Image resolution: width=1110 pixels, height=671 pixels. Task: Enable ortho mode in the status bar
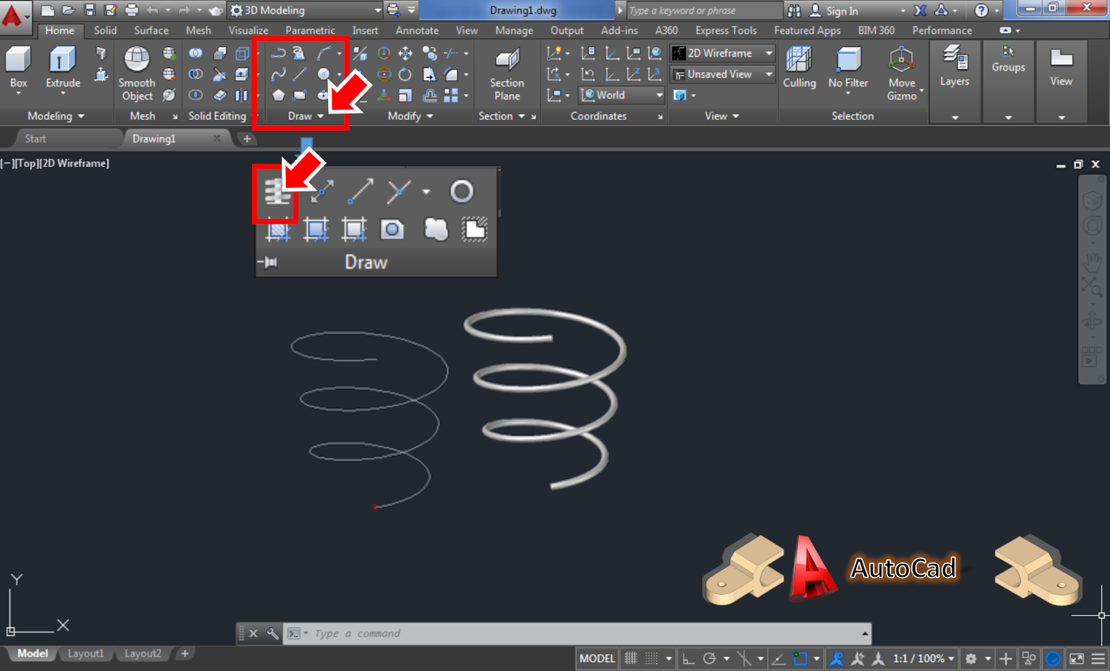click(x=688, y=658)
